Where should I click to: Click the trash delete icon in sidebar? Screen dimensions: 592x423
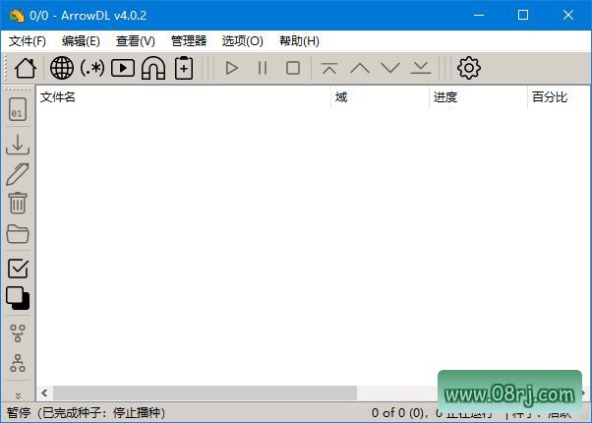tap(18, 203)
